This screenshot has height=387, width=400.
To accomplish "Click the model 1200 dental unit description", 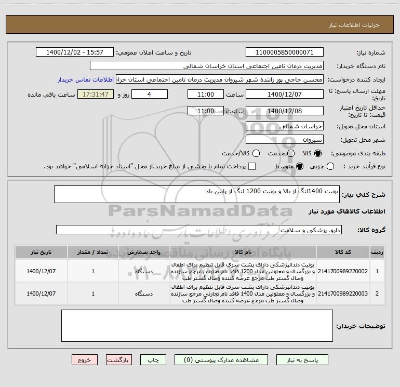I will tap(243, 271).
